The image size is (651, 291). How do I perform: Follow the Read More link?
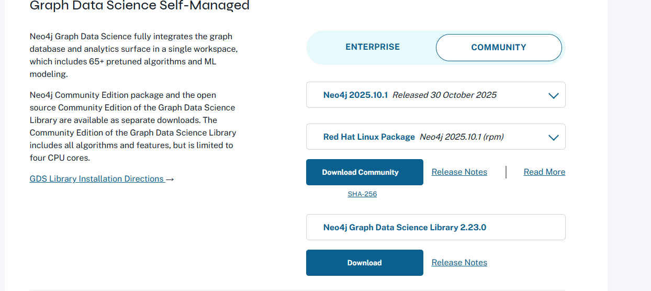544,172
